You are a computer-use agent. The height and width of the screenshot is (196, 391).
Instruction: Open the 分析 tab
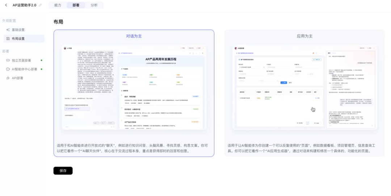(x=94, y=5)
